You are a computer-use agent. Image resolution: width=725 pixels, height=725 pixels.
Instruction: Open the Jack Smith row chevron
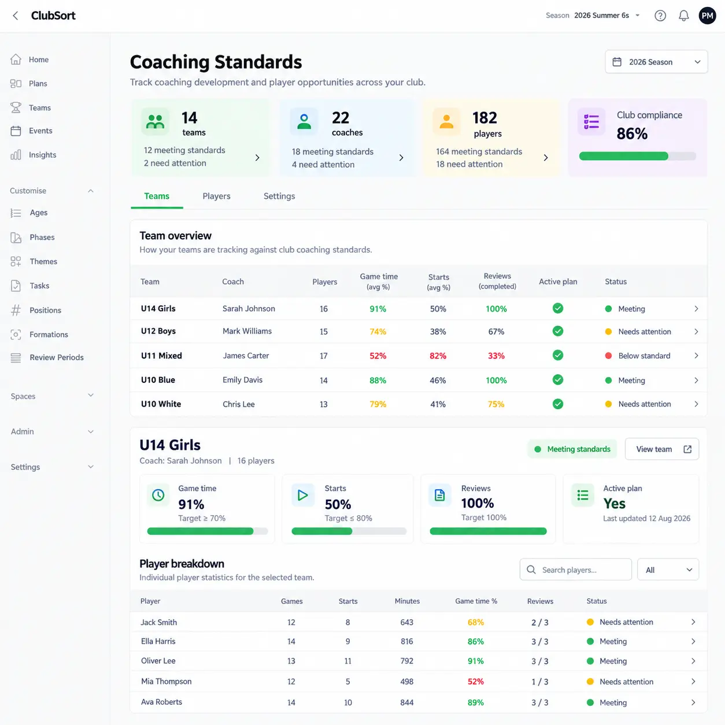pos(693,622)
